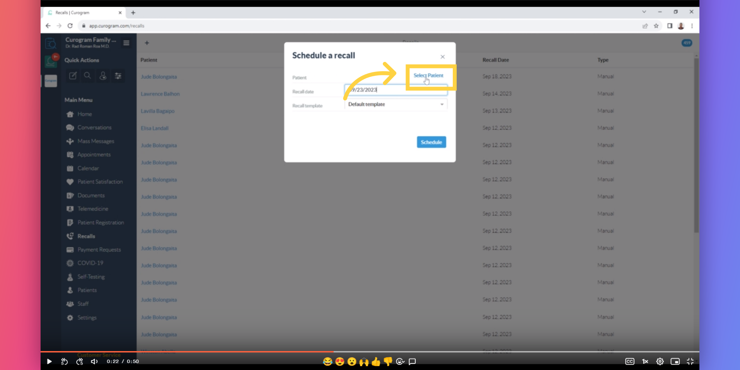This screenshot has height=370, width=740.
Task: Toggle picture-in-picture mode
Action: coord(675,361)
